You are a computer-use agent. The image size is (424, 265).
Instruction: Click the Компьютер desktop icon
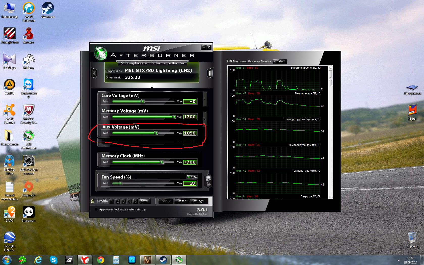coord(10,10)
